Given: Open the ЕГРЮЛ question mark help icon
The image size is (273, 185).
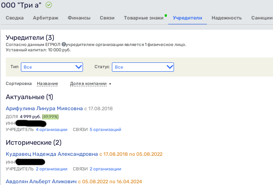Looking at the screenshot, I should (64, 44).
